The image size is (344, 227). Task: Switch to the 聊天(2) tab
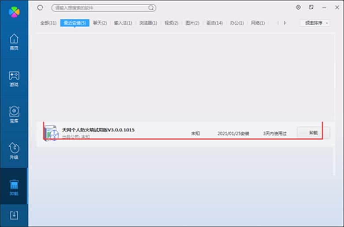100,23
